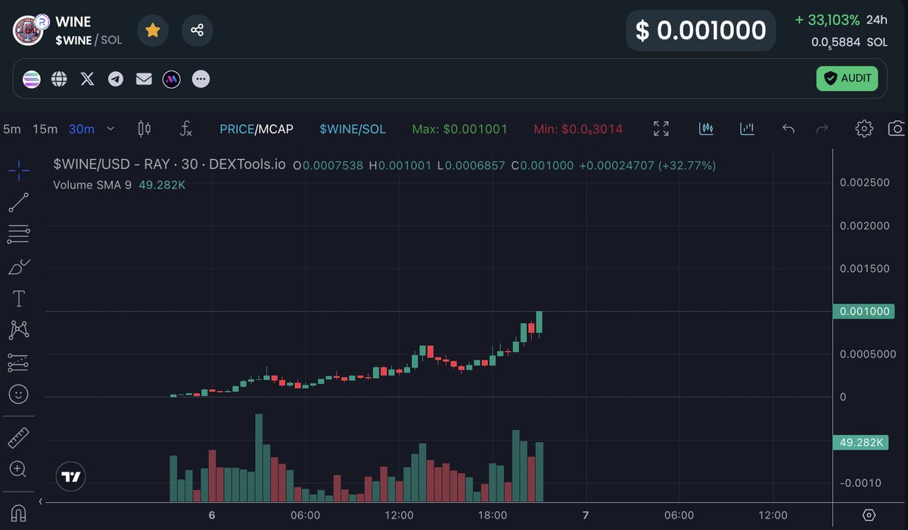The height and width of the screenshot is (530, 908).
Task: Undo the last chart action
Action: [x=788, y=129]
